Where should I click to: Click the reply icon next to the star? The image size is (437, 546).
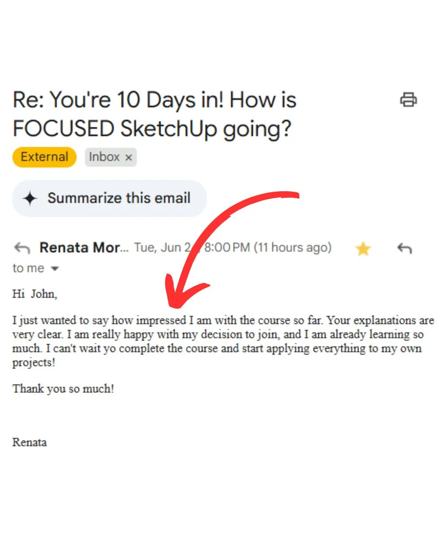tap(403, 248)
